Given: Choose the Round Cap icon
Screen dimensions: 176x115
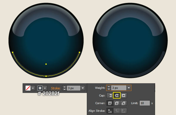Looking at the screenshot, I should click(117, 95).
